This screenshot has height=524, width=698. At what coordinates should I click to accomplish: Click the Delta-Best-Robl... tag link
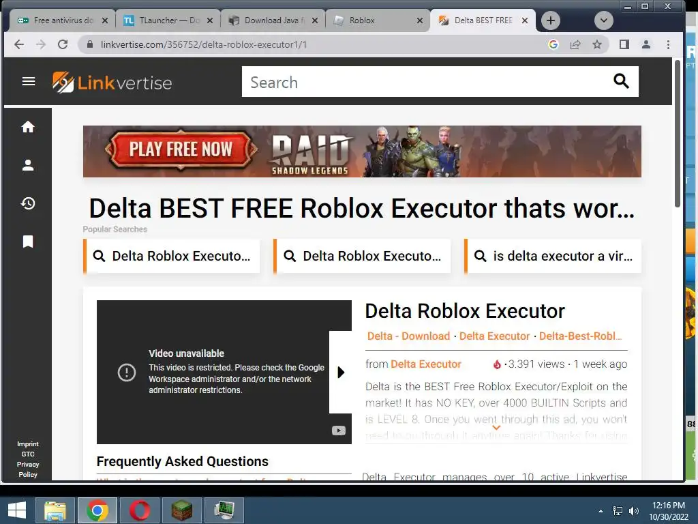click(581, 336)
